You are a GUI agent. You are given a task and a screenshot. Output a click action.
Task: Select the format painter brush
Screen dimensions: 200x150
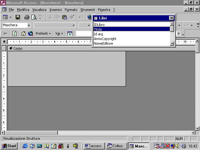click(x=72, y=17)
